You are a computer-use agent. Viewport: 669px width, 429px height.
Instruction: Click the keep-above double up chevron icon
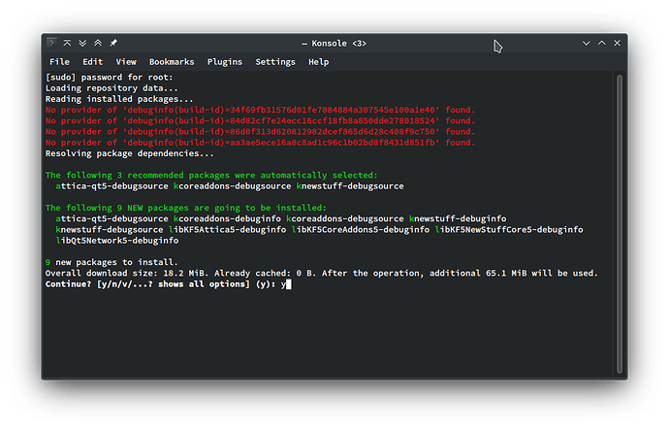[x=98, y=43]
